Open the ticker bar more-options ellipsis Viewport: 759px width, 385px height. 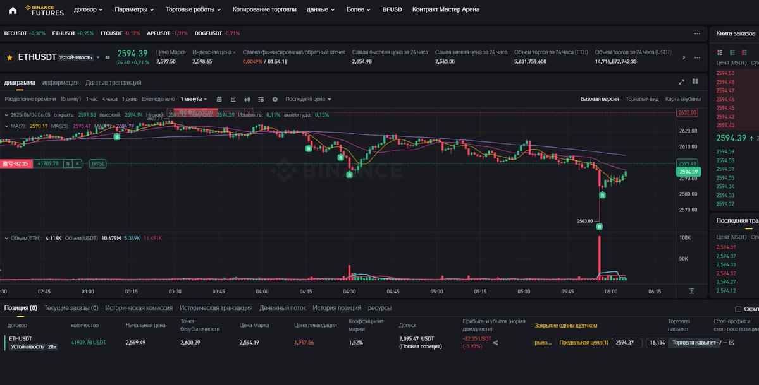(x=697, y=33)
